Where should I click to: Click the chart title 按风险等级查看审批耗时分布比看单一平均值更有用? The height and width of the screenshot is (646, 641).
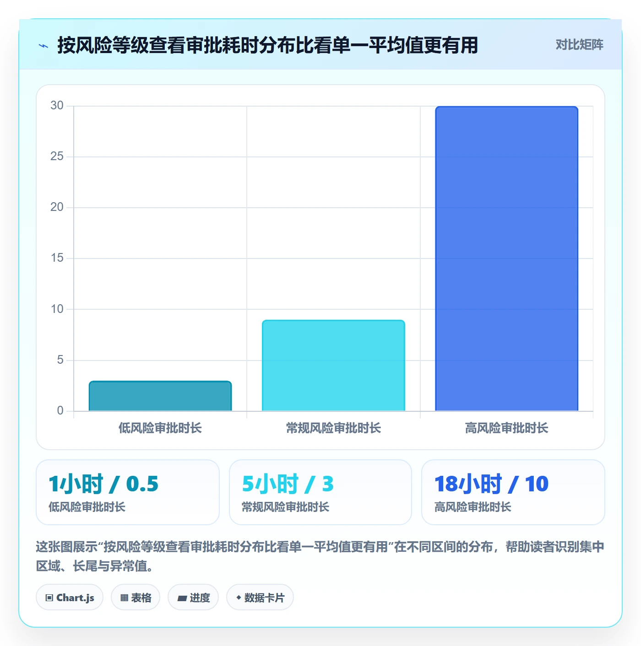coord(267,45)
